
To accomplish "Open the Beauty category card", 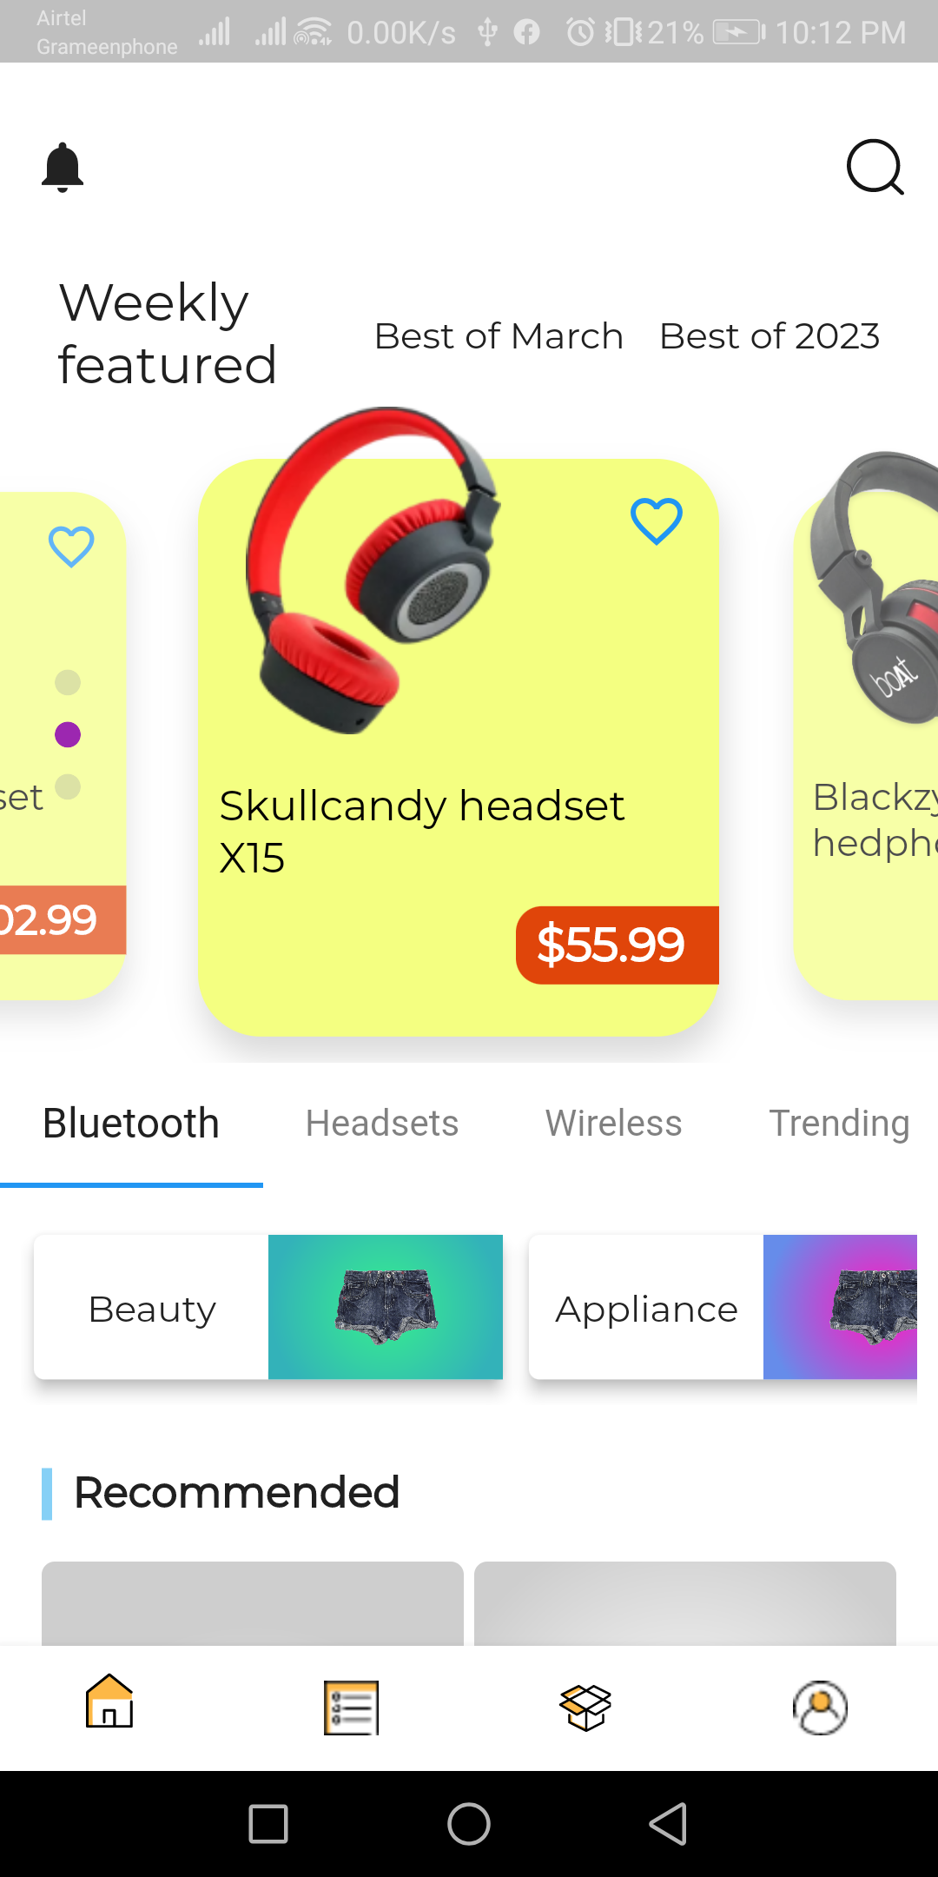I will pos(268,1307).
